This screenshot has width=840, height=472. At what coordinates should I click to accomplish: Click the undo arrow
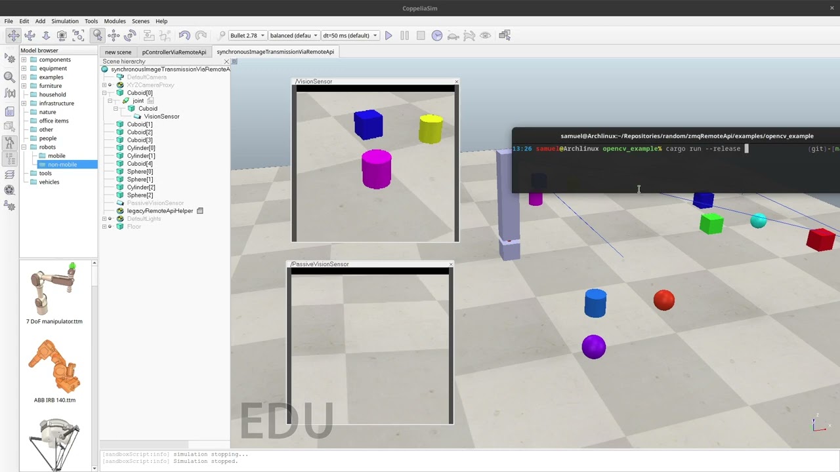coord(184,35)
